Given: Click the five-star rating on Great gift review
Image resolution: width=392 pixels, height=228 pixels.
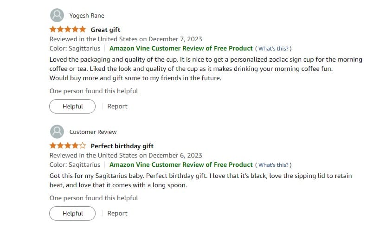Looking at the screenshot, I should click(x=68, y=30).
